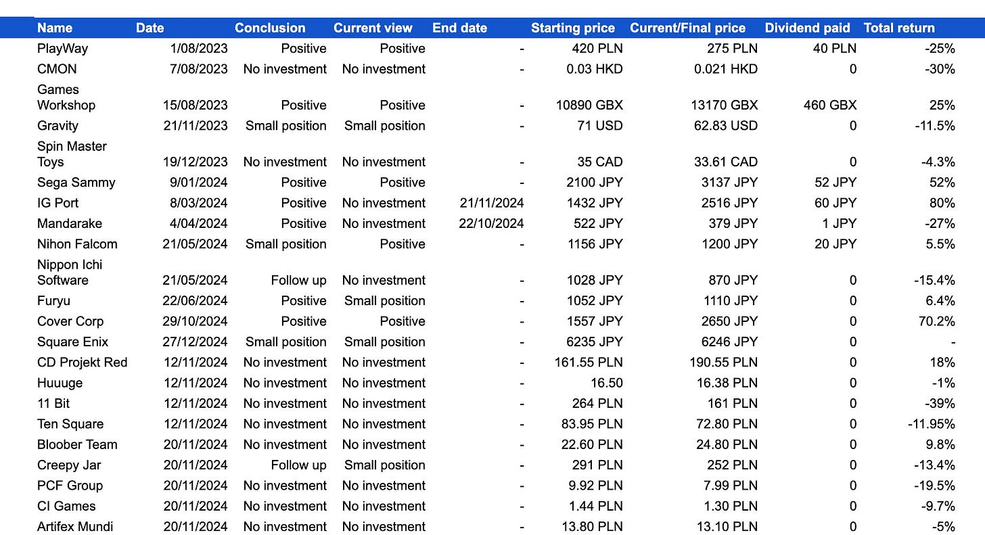Select the Starting price column header
The width and height of the screenshot is (985, 535).
point(573,28)
